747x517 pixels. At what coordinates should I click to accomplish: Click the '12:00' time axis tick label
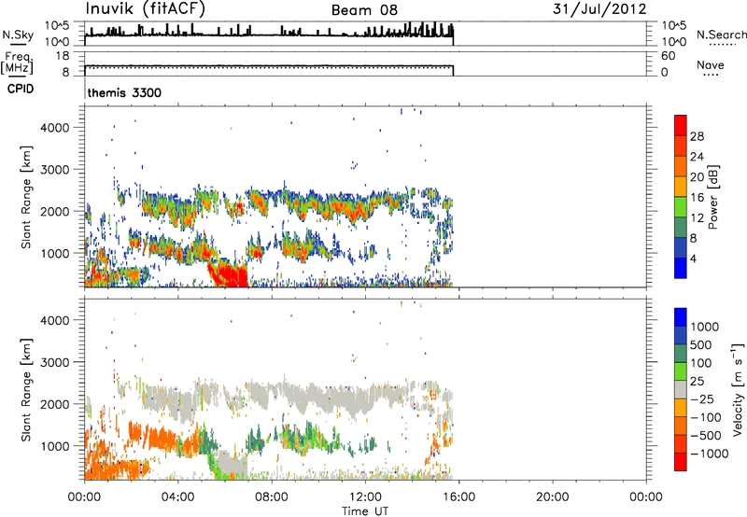pos(365,497)
